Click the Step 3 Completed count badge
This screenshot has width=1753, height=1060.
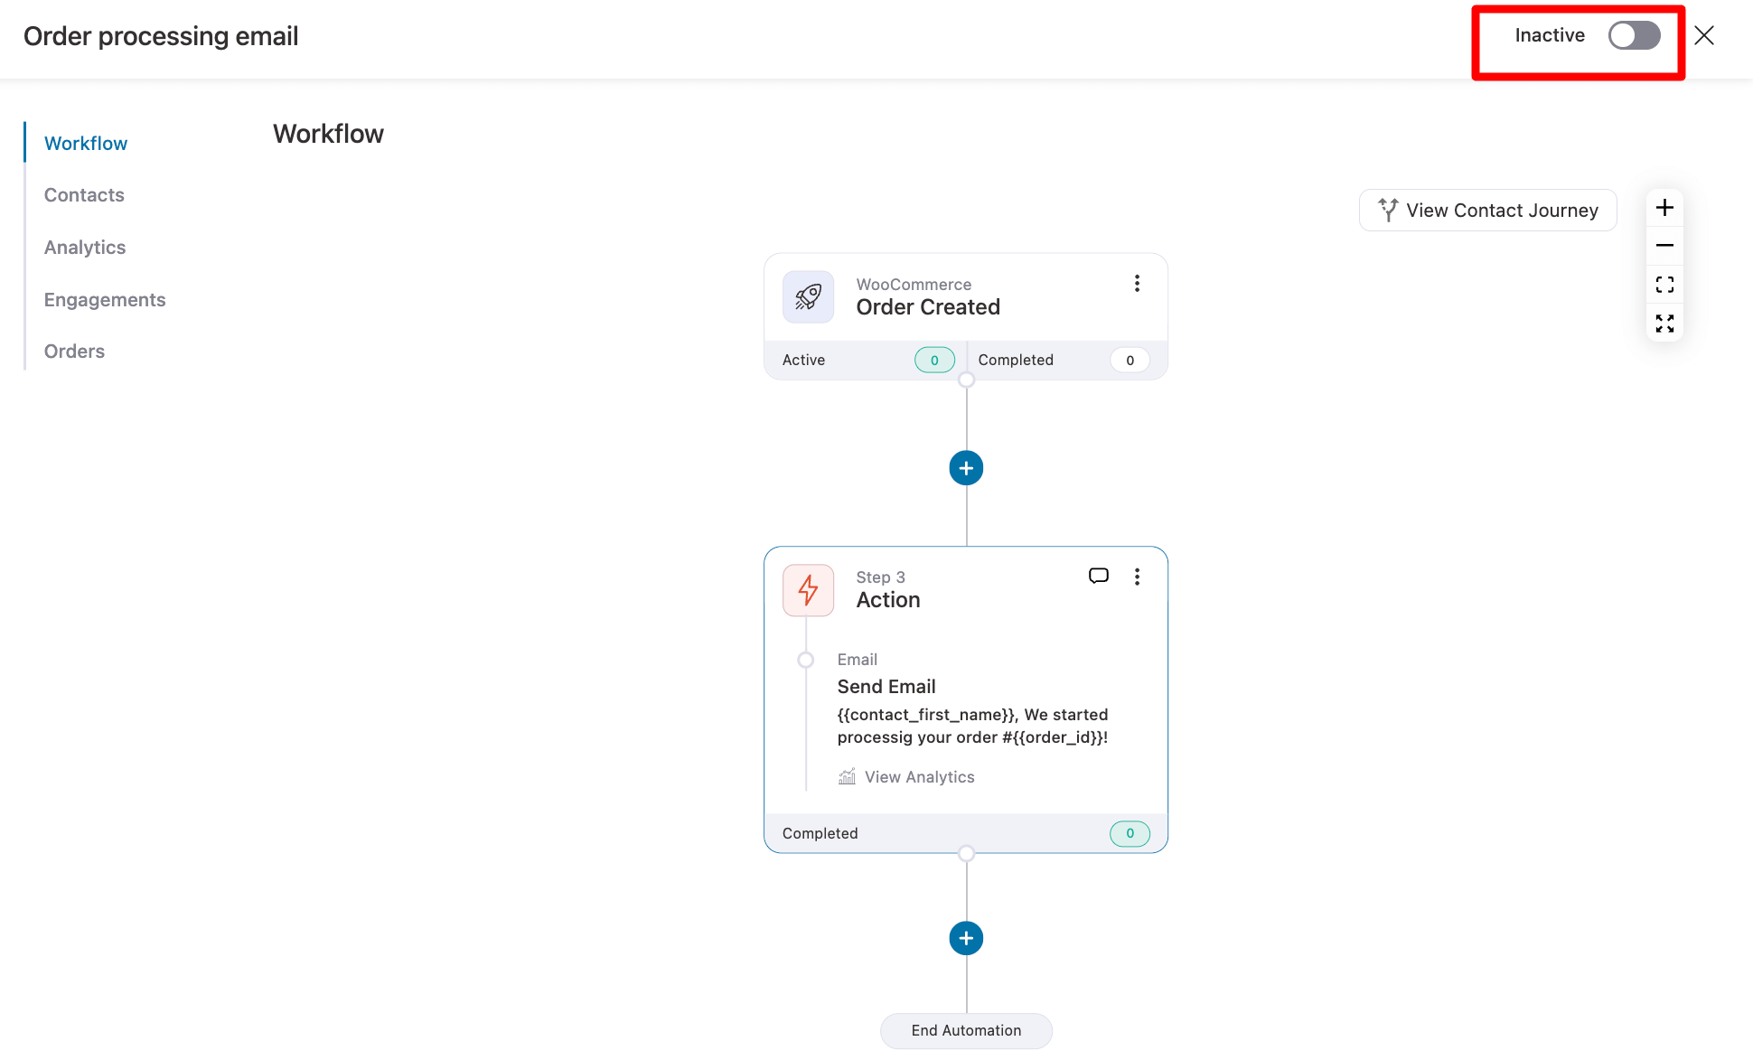1130,833
